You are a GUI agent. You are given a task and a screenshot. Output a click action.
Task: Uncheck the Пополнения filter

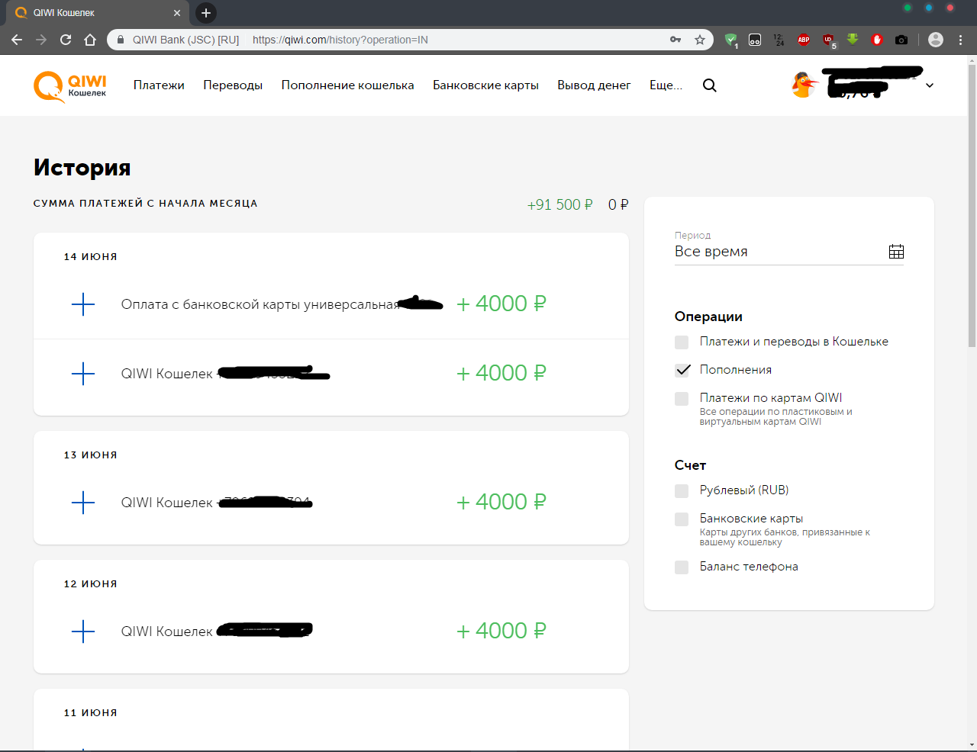(x=682, y=370)
